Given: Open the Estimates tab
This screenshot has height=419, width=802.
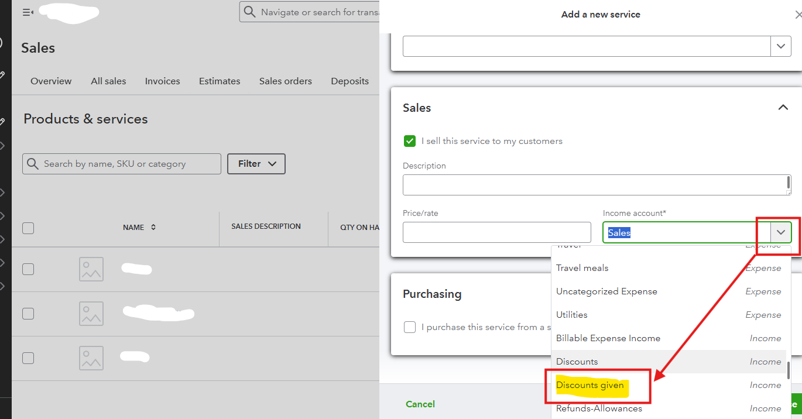Looking at the screenshot, I should (220, 81).
